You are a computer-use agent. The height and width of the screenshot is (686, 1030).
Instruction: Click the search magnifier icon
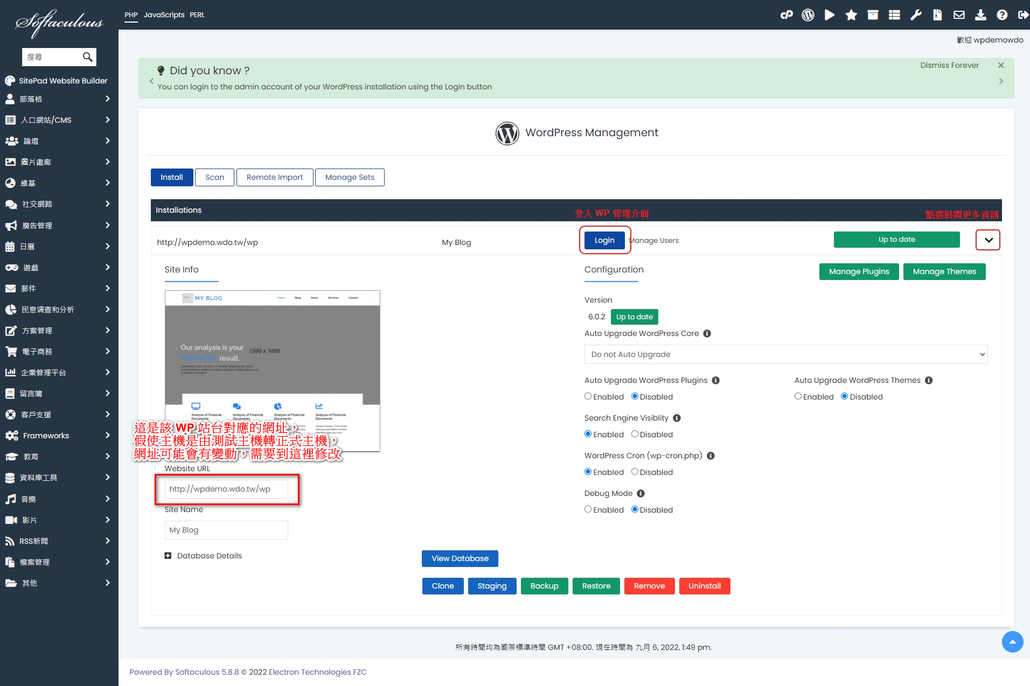point(87,57)
